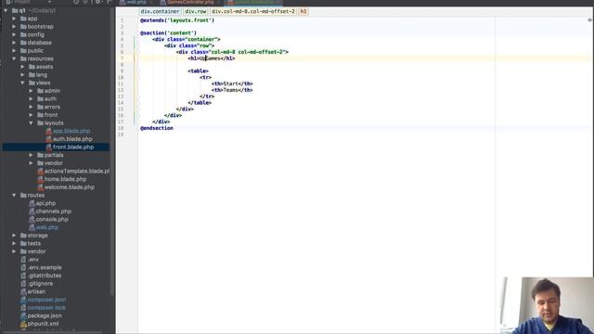The width and height of the screenshot is (594, 334).
Task: Click the .gitattributes file icon
Action: click(x=23, y=276)
